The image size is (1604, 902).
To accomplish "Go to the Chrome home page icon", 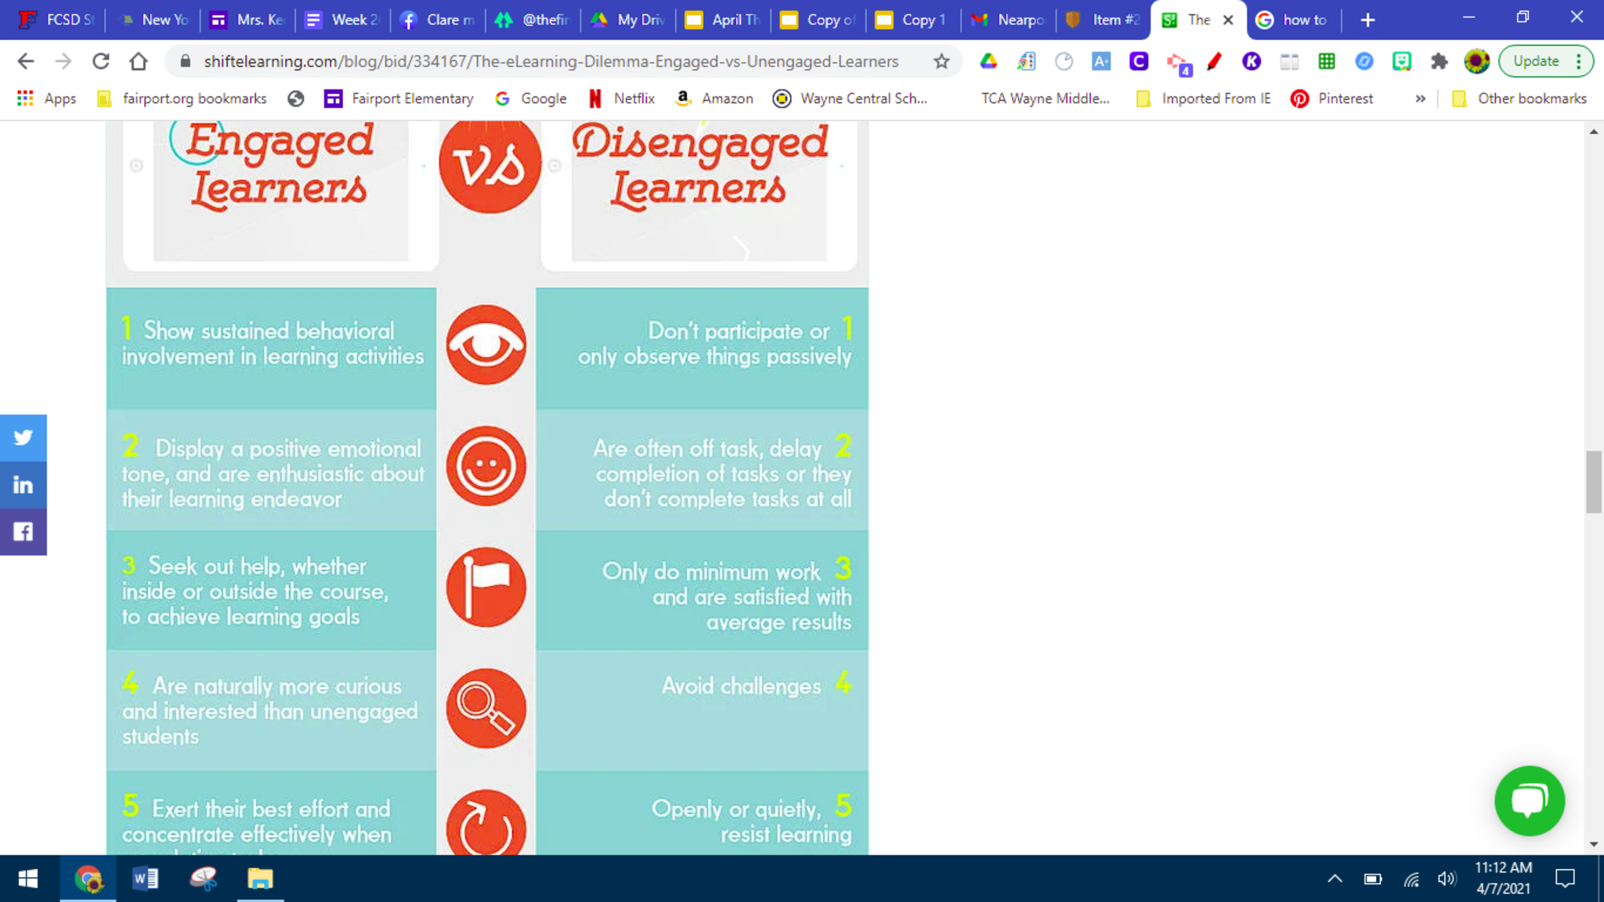I will 139,61.
